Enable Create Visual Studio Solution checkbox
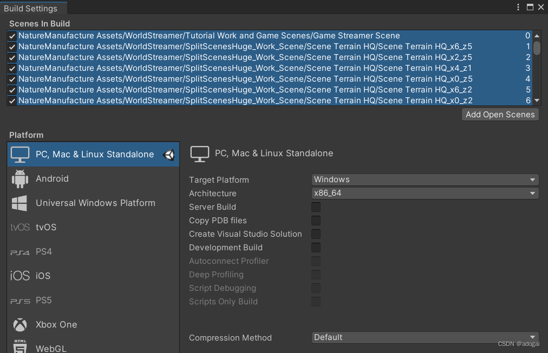This screenshot has height=353, width=548. [x=316, y=234]
